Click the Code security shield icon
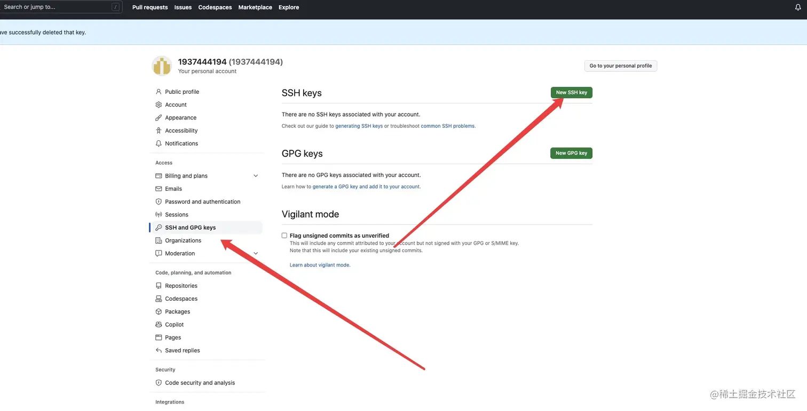Screen dimensions: 807x411 159,383
